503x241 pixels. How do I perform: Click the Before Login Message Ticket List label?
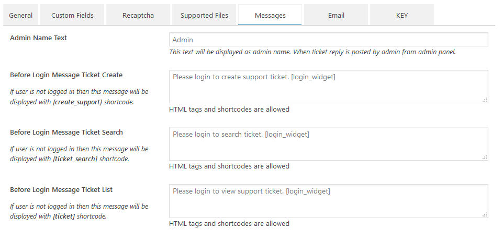61,189
